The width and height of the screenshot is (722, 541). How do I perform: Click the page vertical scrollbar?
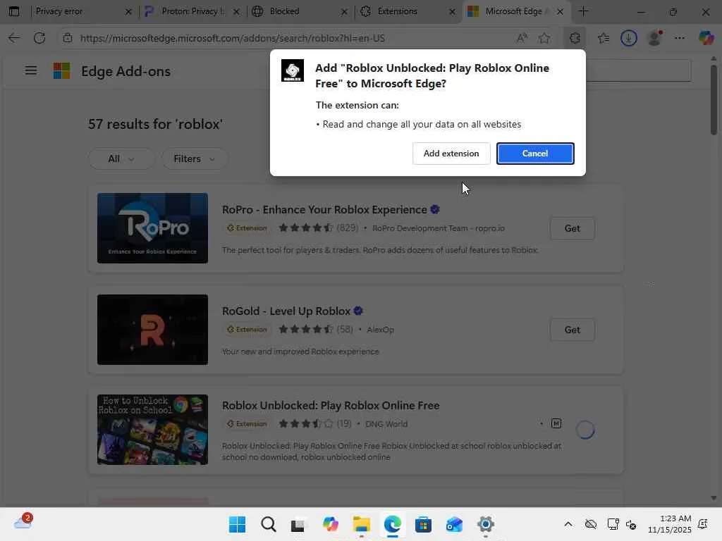tap(714, 99)
